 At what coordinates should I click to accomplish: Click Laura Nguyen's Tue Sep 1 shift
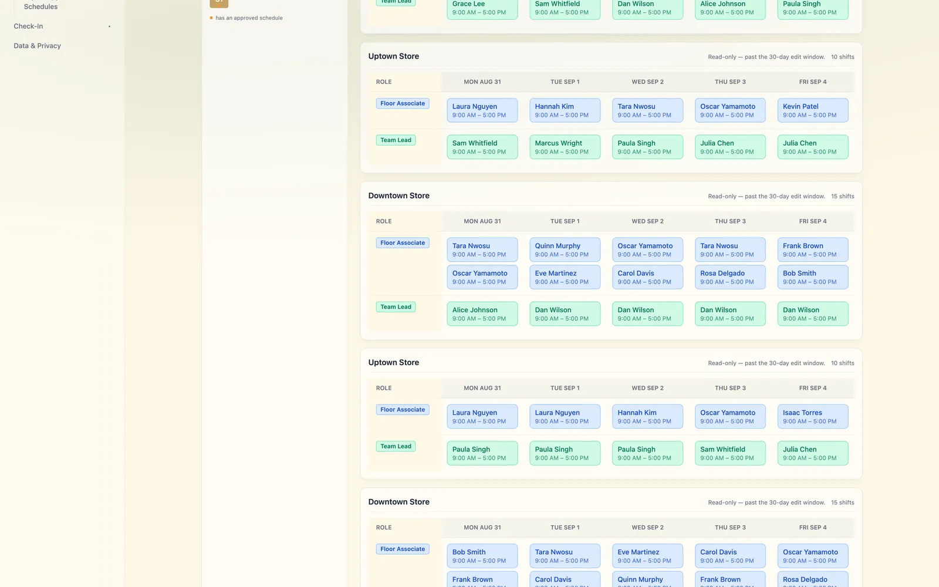click(565, 417)
